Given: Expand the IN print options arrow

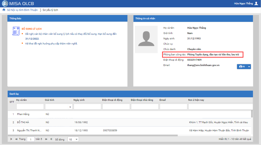Looking at the screenshot, I should [x=249, y=67].
